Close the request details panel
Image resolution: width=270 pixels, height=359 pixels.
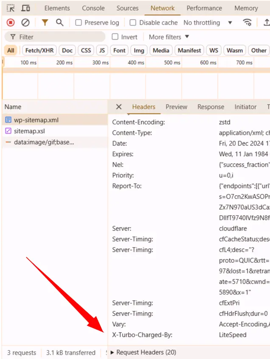[x=119, y=107]
